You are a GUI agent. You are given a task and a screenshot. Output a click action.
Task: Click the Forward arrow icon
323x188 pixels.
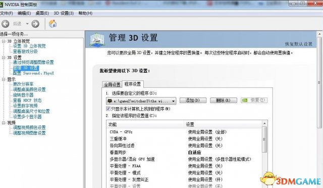pyautogui.click(x=35, y=24)
